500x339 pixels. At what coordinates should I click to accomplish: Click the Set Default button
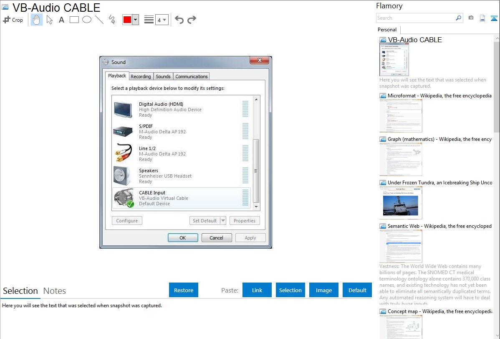tap(205, 220)
